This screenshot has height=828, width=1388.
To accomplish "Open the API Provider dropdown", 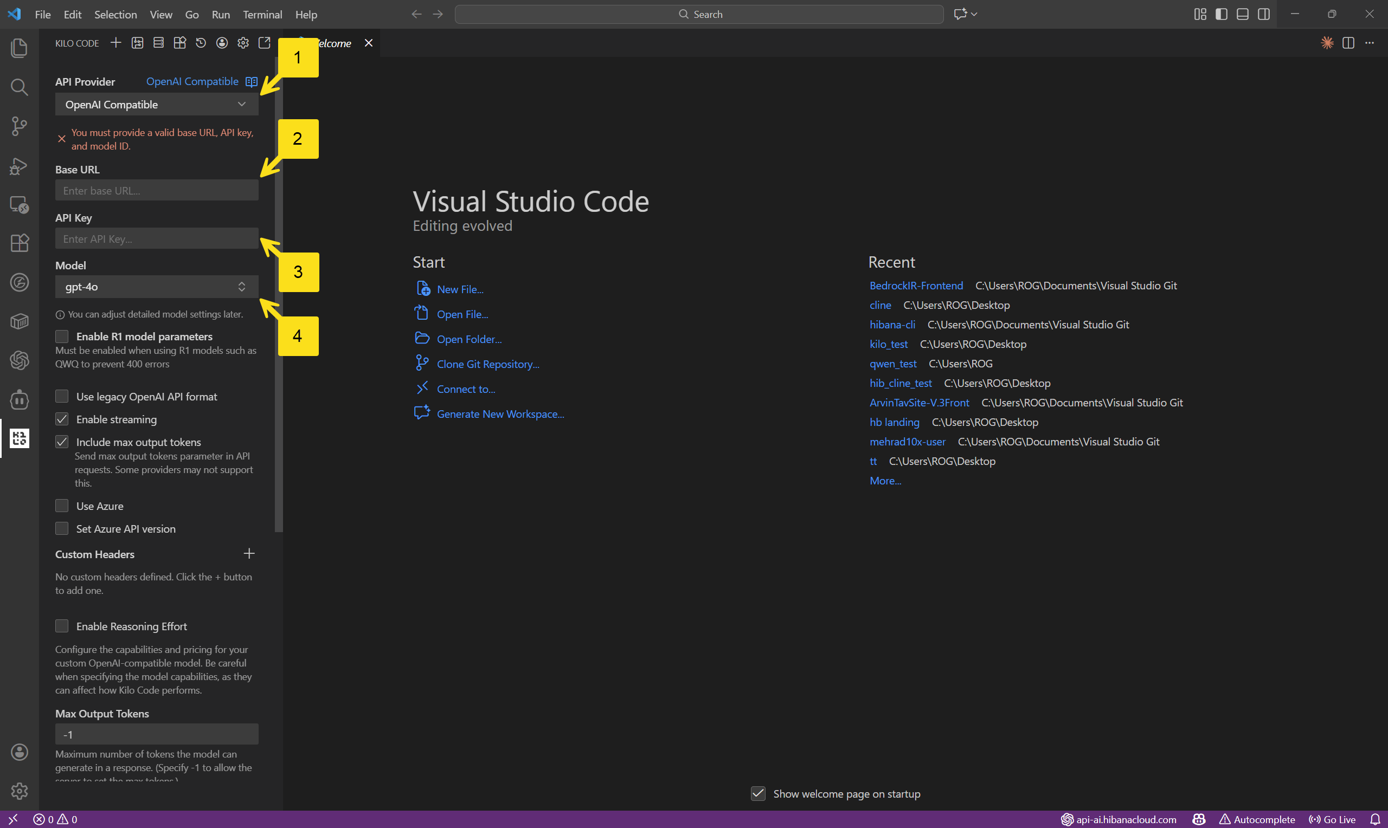I will pyautogui.click(x=157, y=105).
